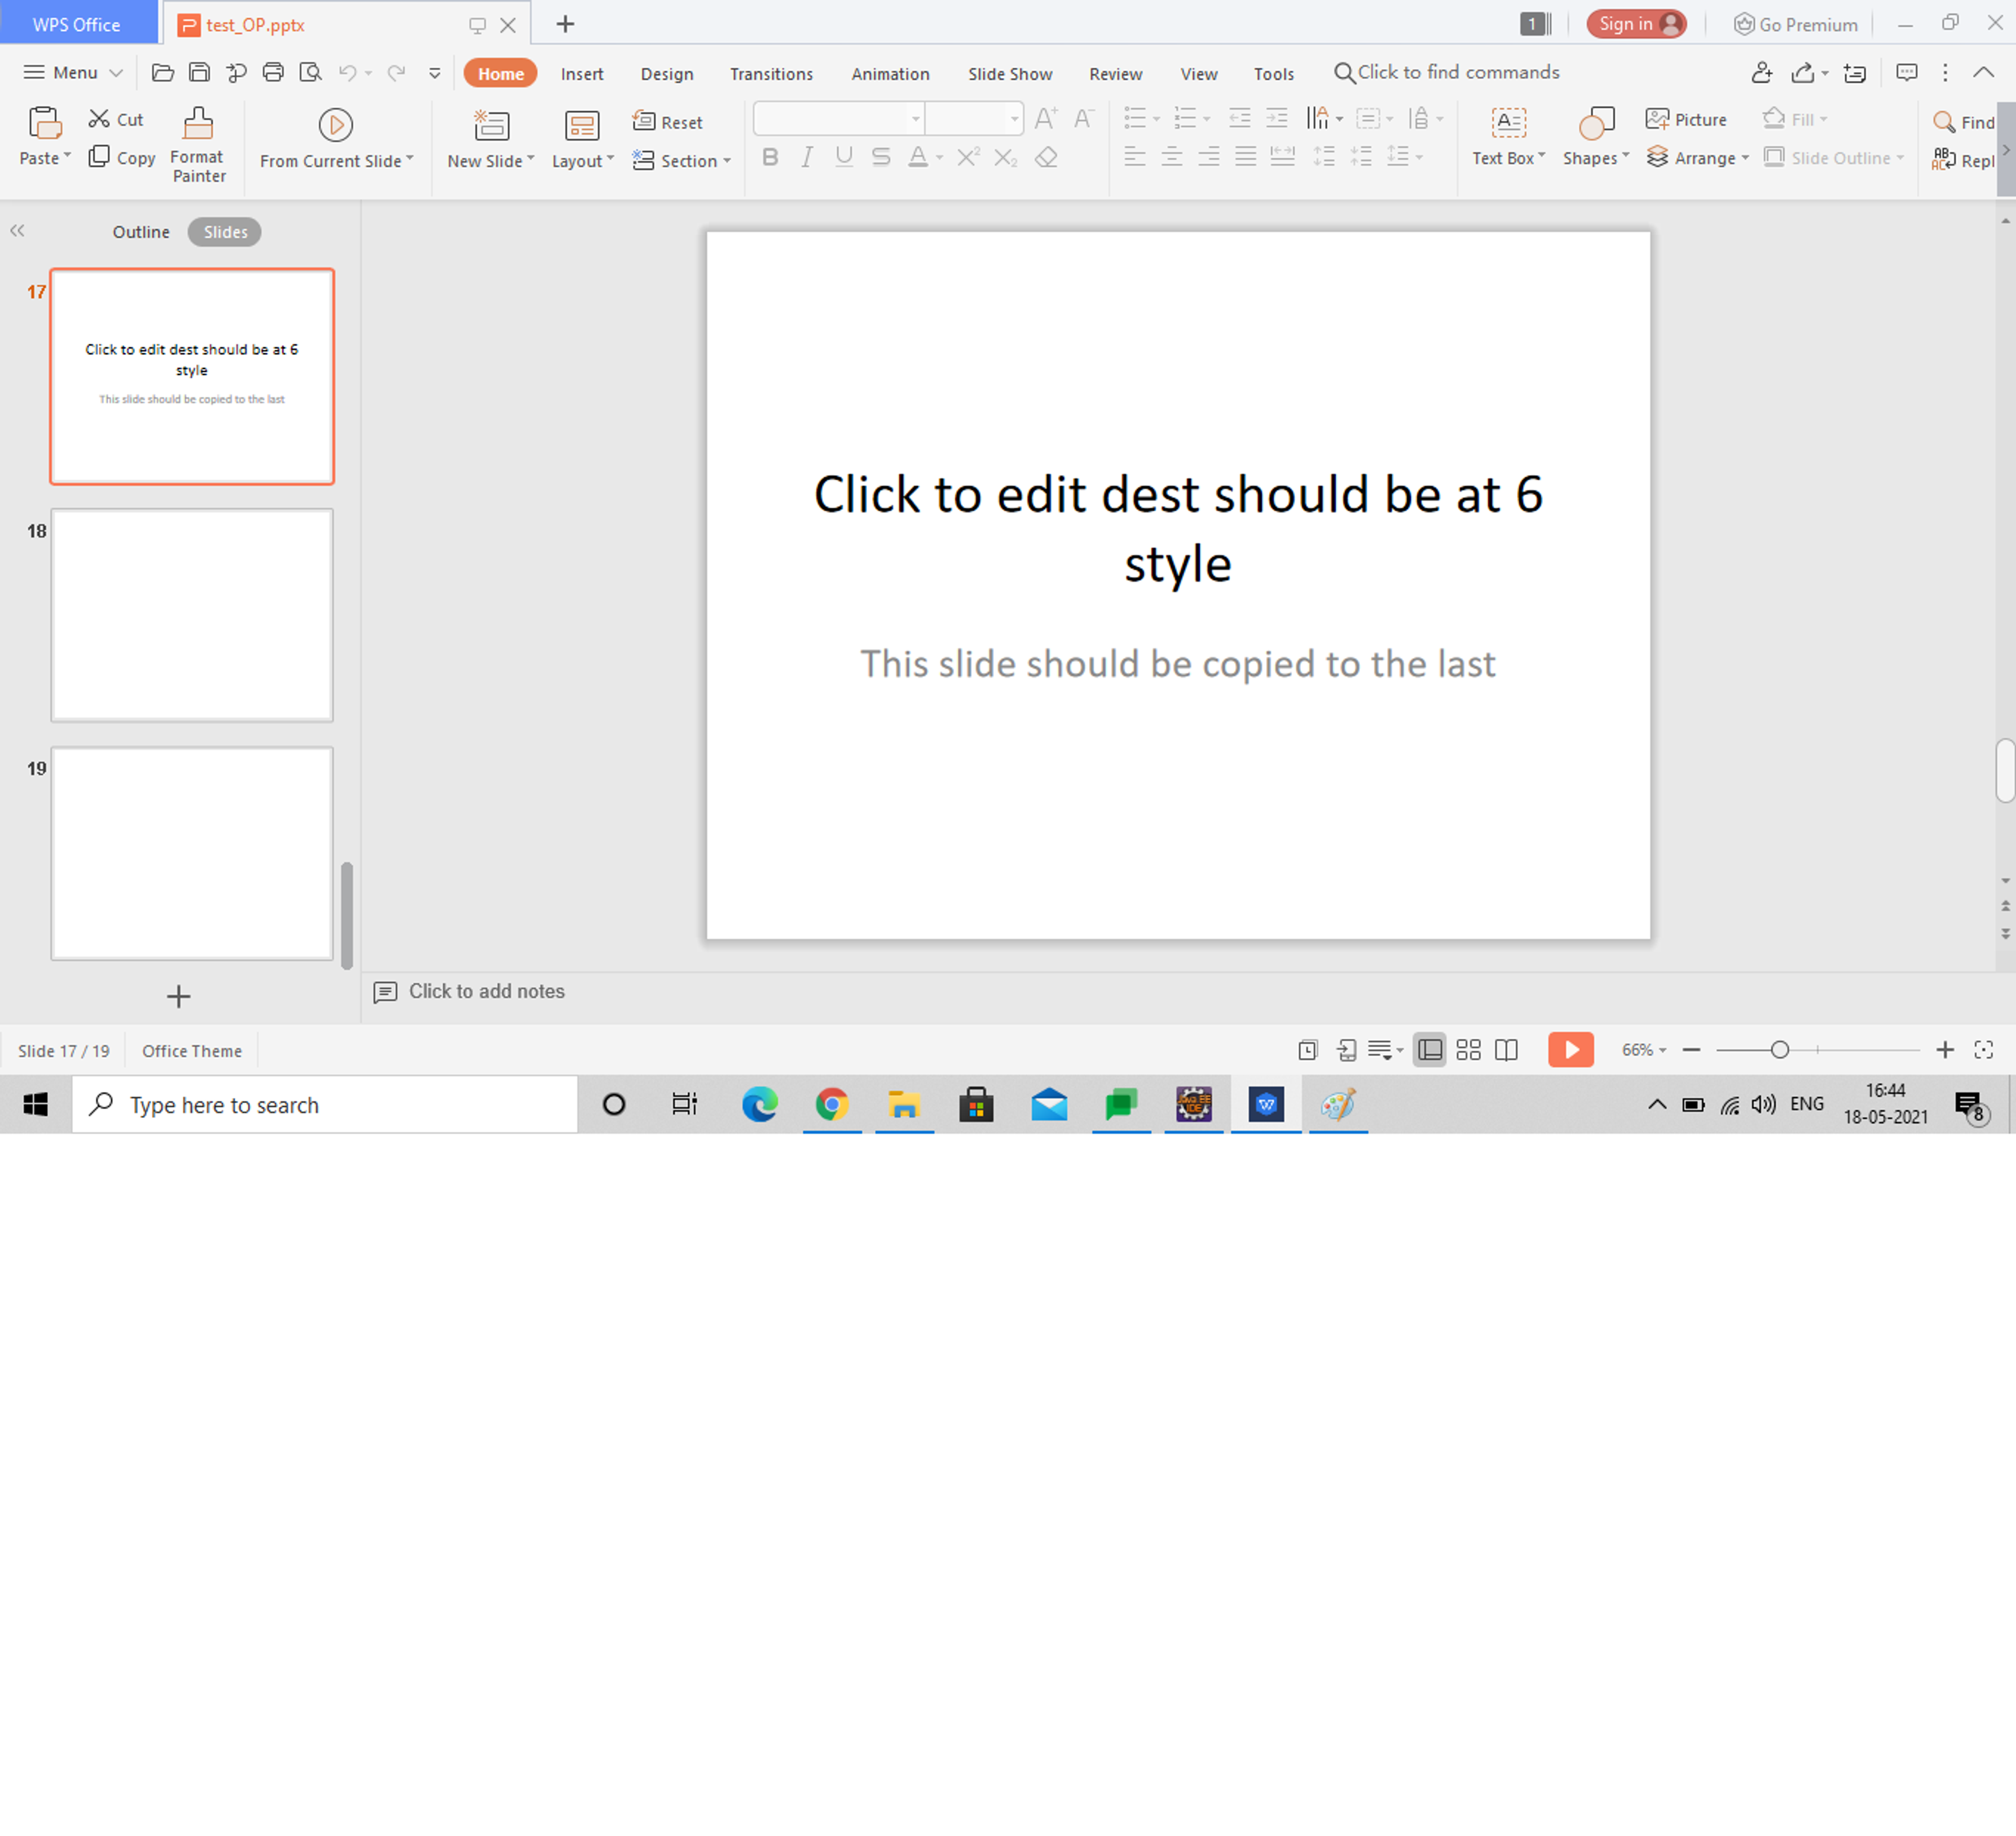The width and height of the screenshot is (2016, 1836).
Task: Click Go Premium
Action: (x=1796, y=24)
